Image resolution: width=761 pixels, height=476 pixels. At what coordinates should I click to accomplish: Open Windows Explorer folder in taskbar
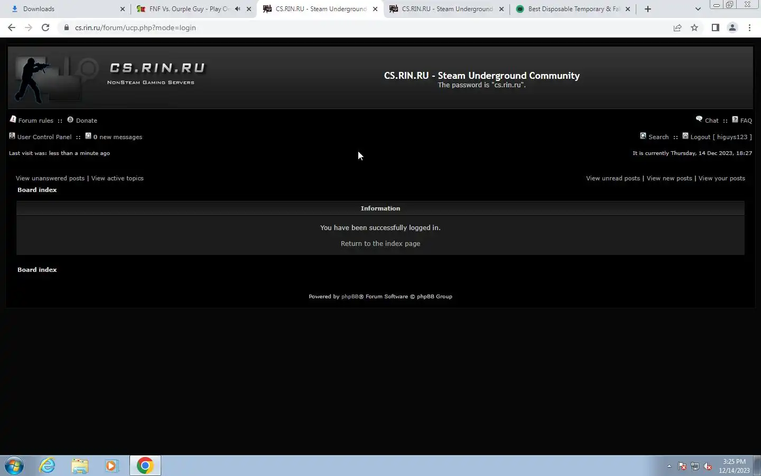[x=80, y=465]
